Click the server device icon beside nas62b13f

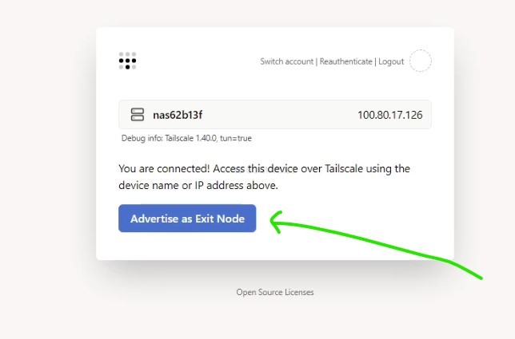(138, 115)
